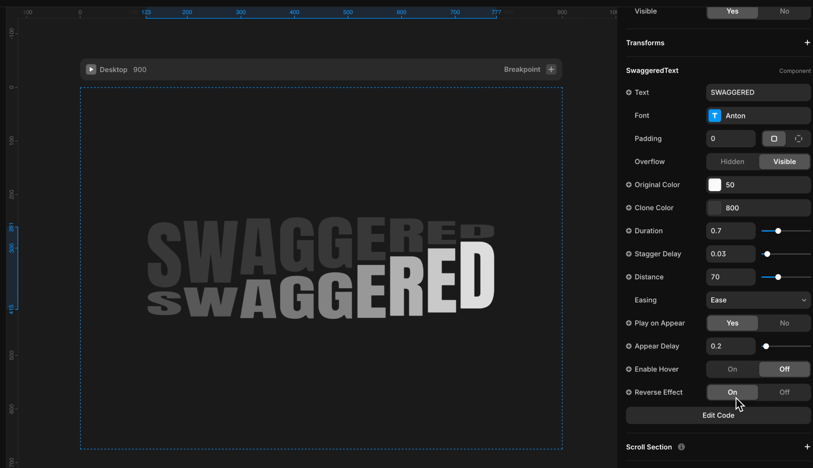The image size is (813, 468).
Task: Set Play on Appear to No
Action: [784, 323]
